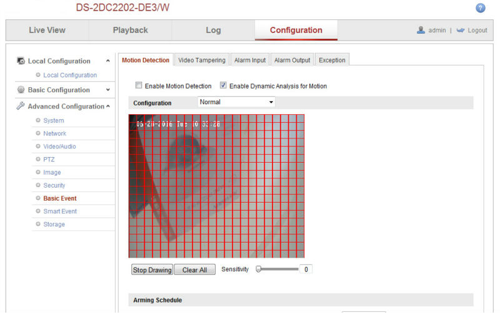
Task: Click the Basic Configuration gear icon
Action: 21,90
